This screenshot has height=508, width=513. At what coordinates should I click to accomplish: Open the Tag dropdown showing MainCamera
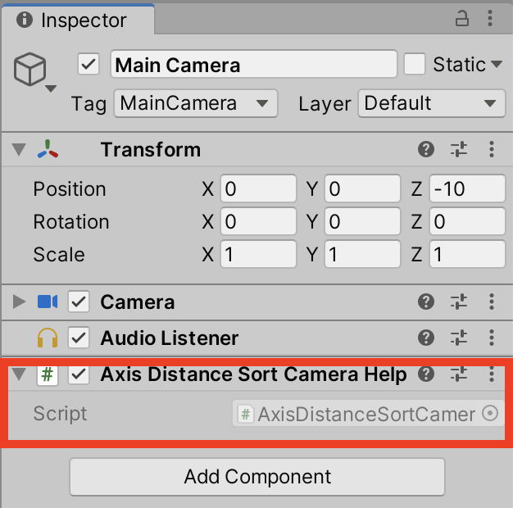(195, 103)
